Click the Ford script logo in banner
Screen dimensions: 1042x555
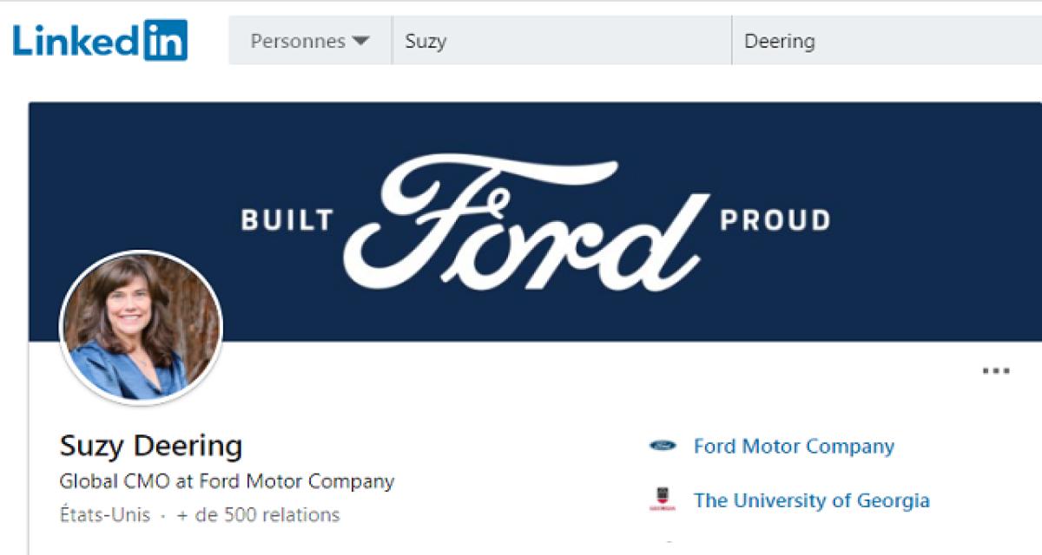click(x=525, y=225)
